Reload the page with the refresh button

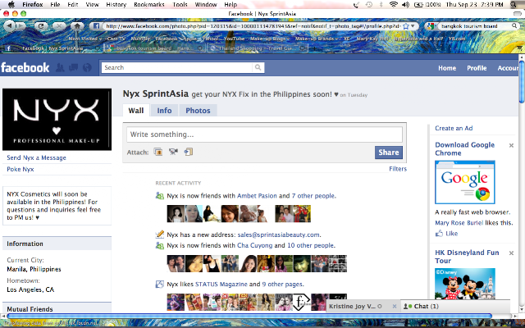41,25
